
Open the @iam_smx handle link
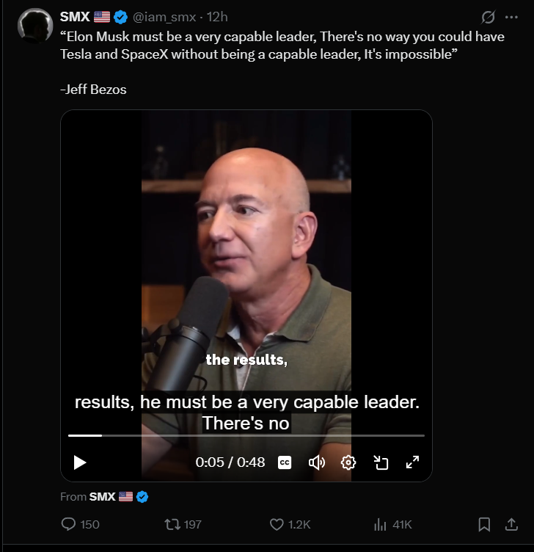tap(164, 17)
